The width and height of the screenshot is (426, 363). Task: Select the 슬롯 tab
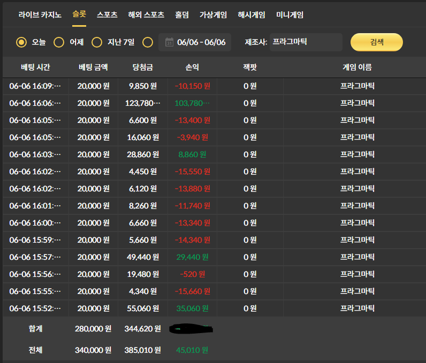[x=79, y=14]
